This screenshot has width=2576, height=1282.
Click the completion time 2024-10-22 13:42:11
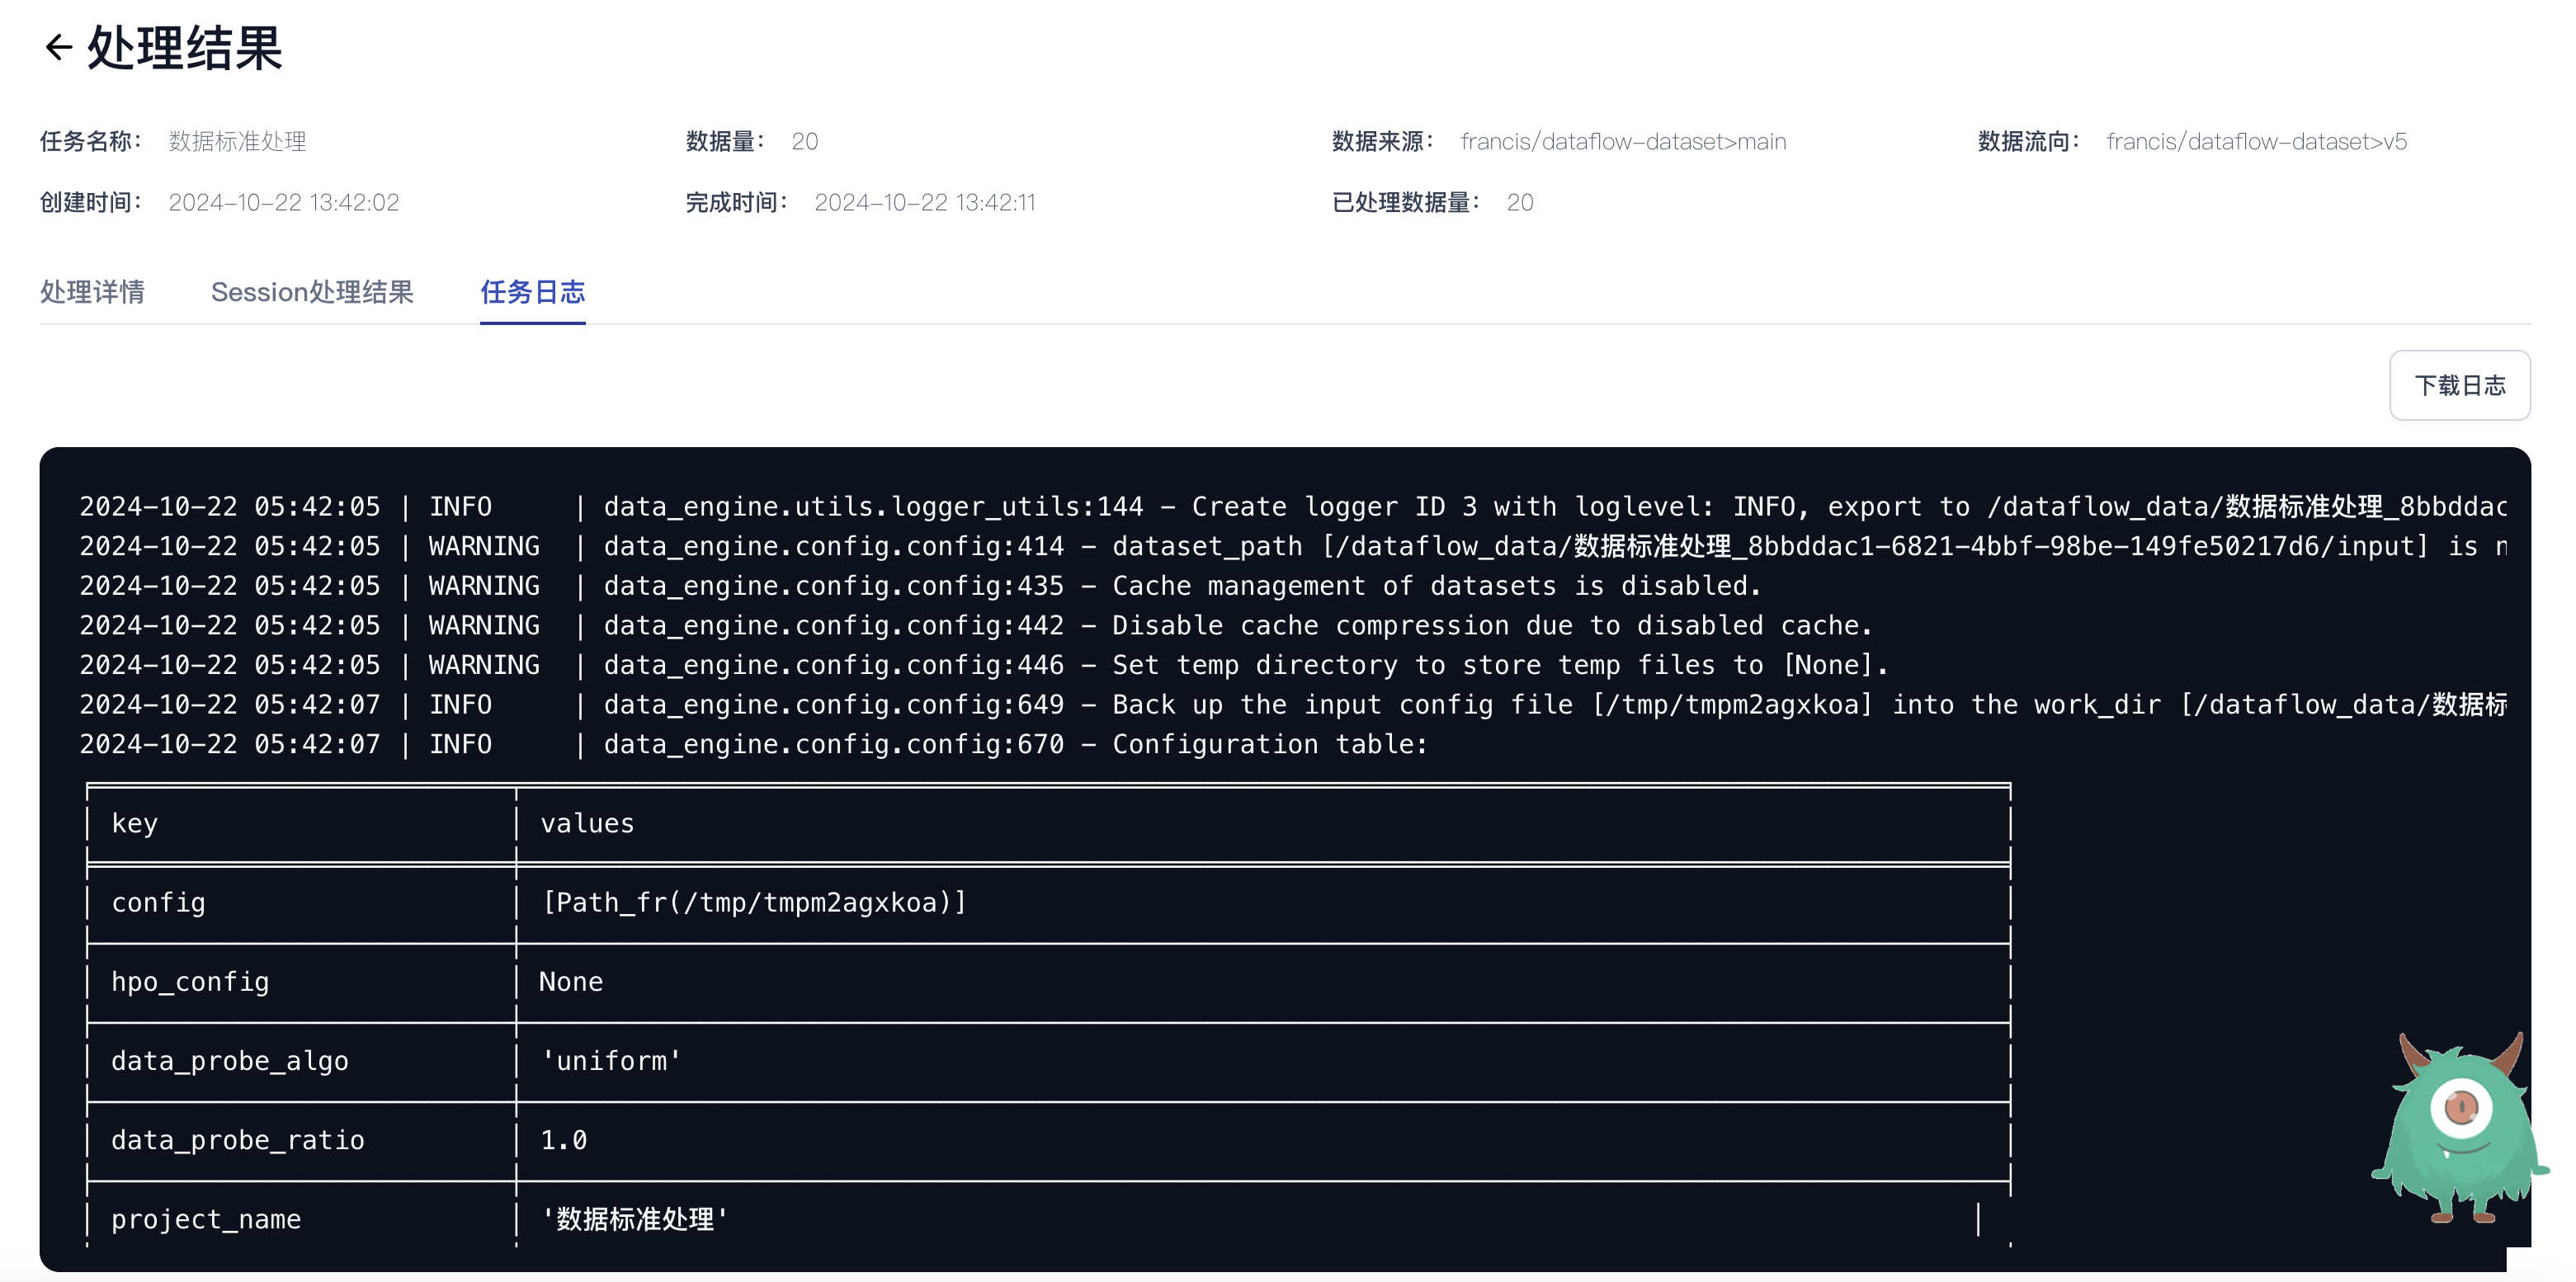[924, 203]
